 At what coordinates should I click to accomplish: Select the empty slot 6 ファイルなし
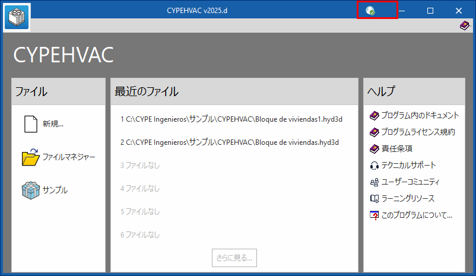[x=140, y=234]
